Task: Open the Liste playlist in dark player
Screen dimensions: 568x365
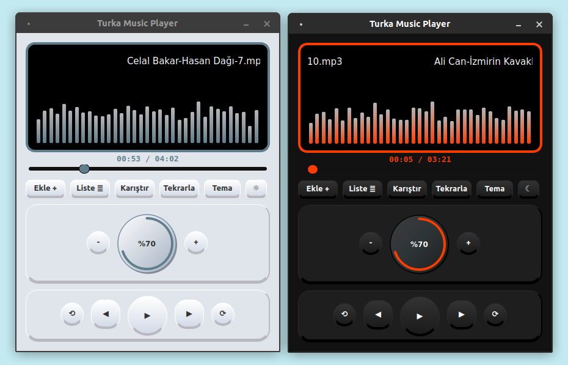Action: click(362, 189)
